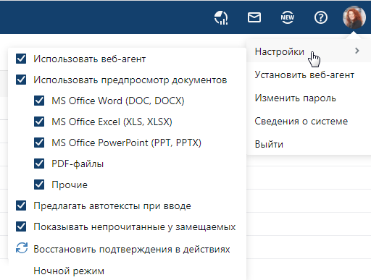Toggle Показывать непрочитанные у замещаемых

21,226
